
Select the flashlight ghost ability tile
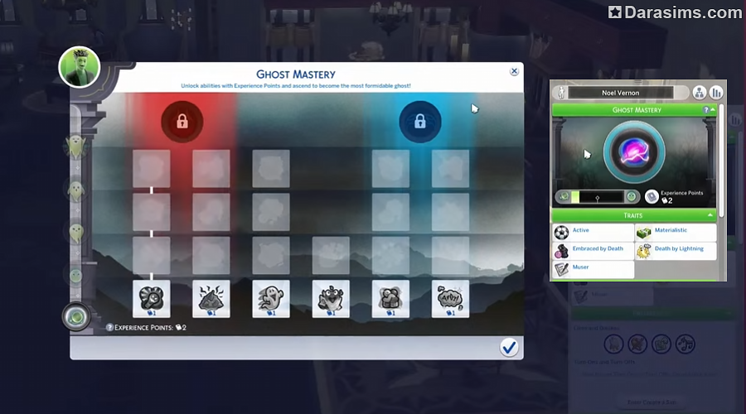(x=152, y=299)
